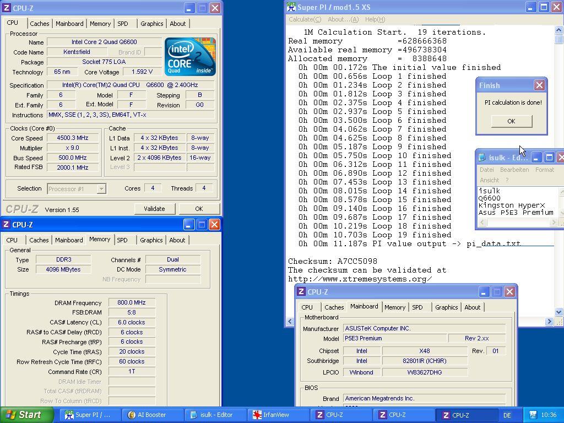Image resolution: width=564 pixels, height=423 pixels.
Task: Click the Checksum: A7CC5098 line
Action: (332, 262)
